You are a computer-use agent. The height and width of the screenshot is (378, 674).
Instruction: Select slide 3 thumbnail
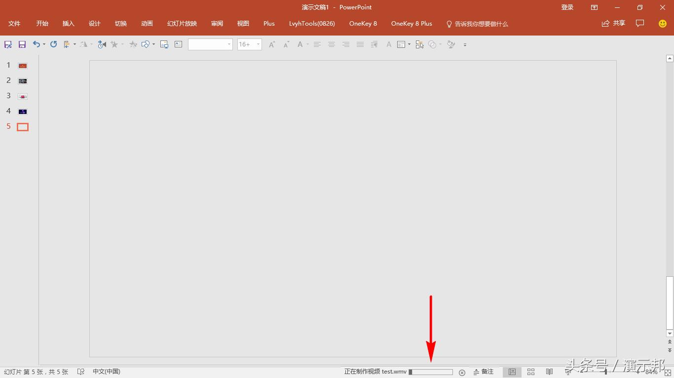[23, 96]
